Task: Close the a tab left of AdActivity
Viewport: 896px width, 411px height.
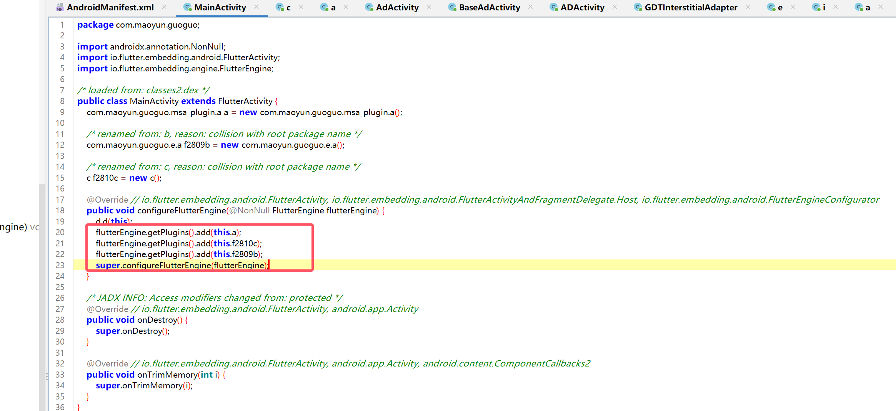Action: (346, 7)
